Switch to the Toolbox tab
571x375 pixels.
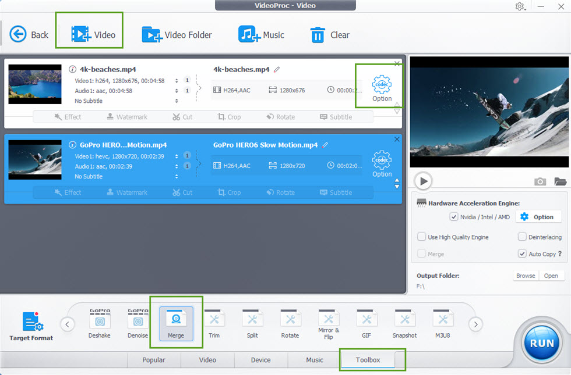(x=368, y=360)
